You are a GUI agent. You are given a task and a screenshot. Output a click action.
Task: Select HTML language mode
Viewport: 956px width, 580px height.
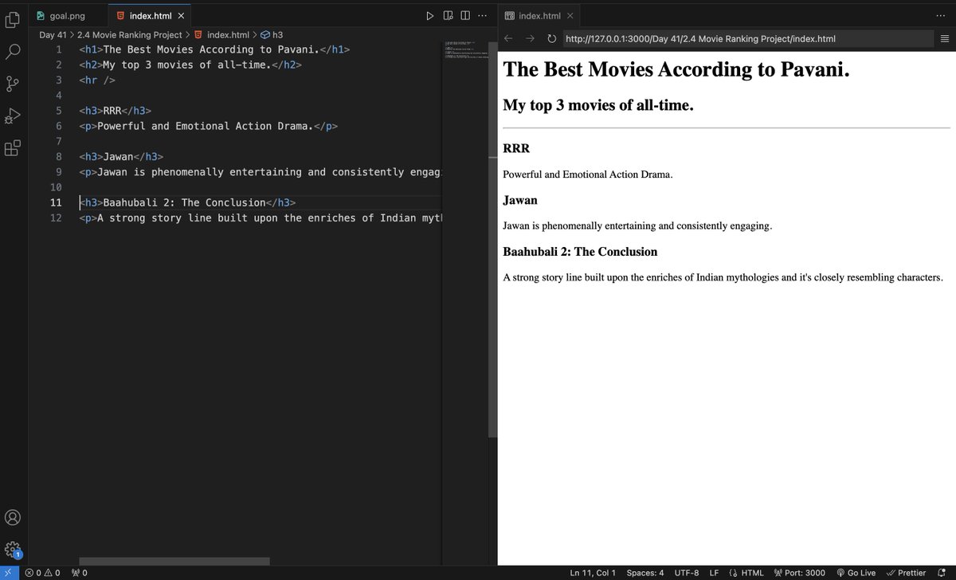coord(746,572)
